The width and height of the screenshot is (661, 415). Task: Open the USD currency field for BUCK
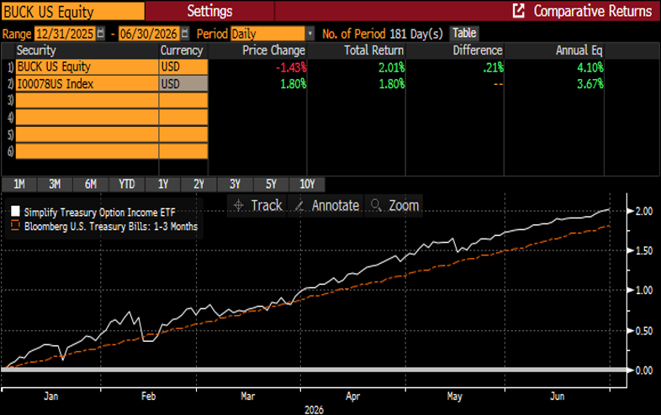183,66
